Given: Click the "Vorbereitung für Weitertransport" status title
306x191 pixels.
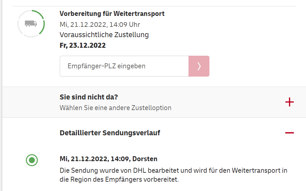Looking at the screenshot, I should [x=112, y=14].
